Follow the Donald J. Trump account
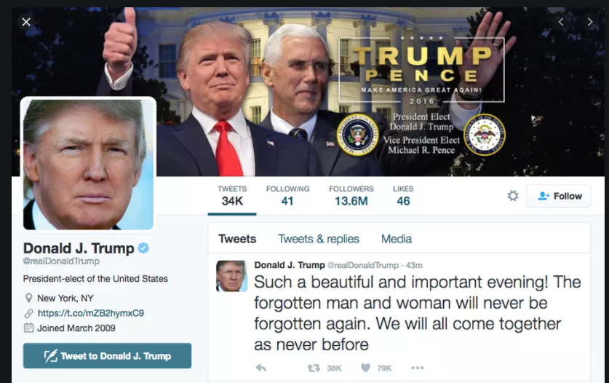The width and height of the screenshot is (609, 383). pyautogui.click(x=559, y=196)
